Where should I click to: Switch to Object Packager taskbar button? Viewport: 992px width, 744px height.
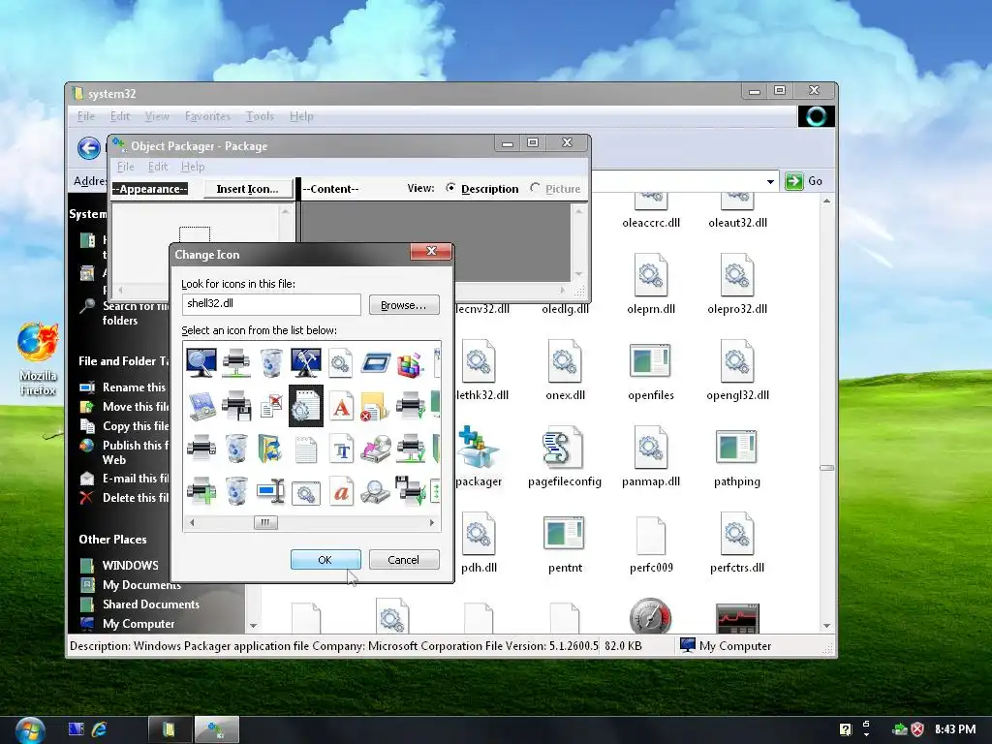pos(216,729)
